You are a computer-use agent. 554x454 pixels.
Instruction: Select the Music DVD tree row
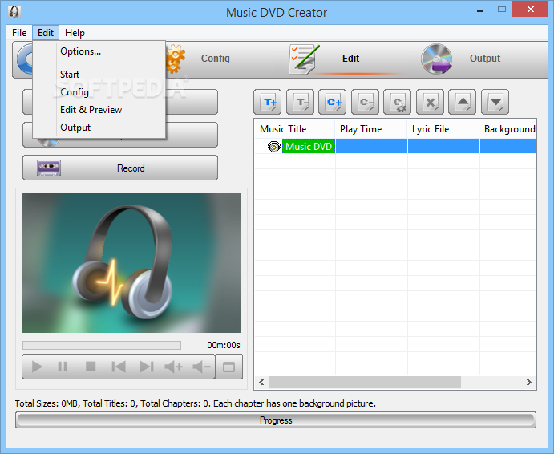395,146
